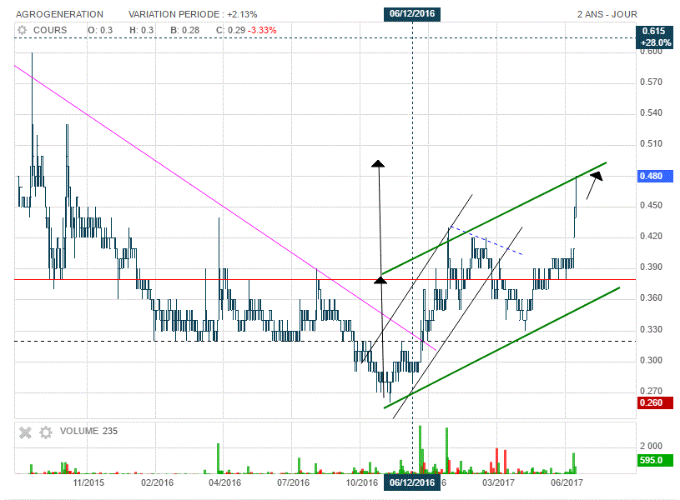This screenshot has width=680, height=500.
Task: Click the red 0.260 price label
Action: [x=655, y=402]
